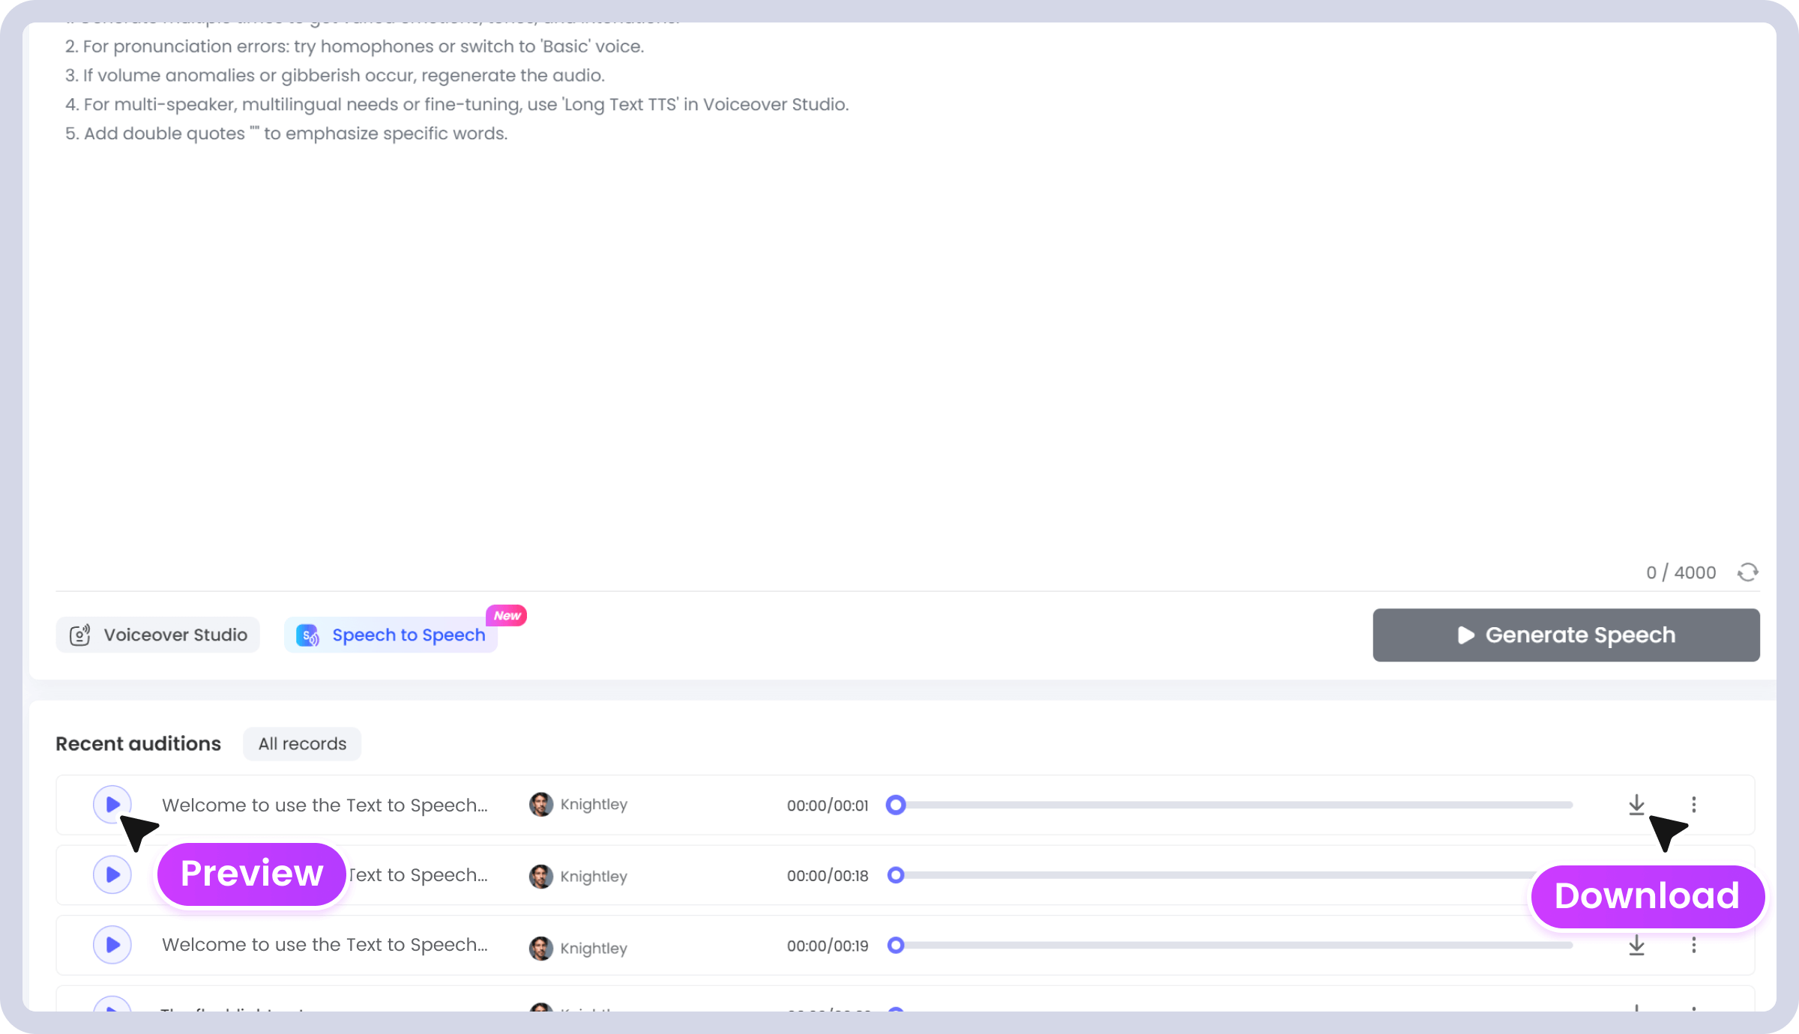Download the first 00:01 audition audio
This screenshot has height=1034, width=1799.
coord(1636,805)
